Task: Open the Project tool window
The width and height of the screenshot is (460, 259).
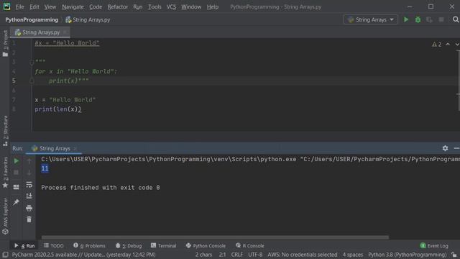Action: pyautogui.click(x=5, y=43)
